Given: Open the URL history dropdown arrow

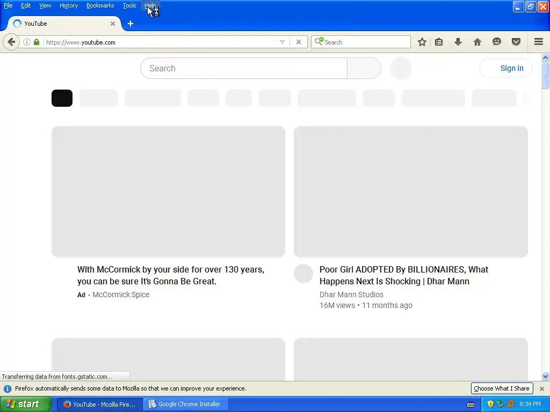Looking at the screenshot, I should [282, 42].
